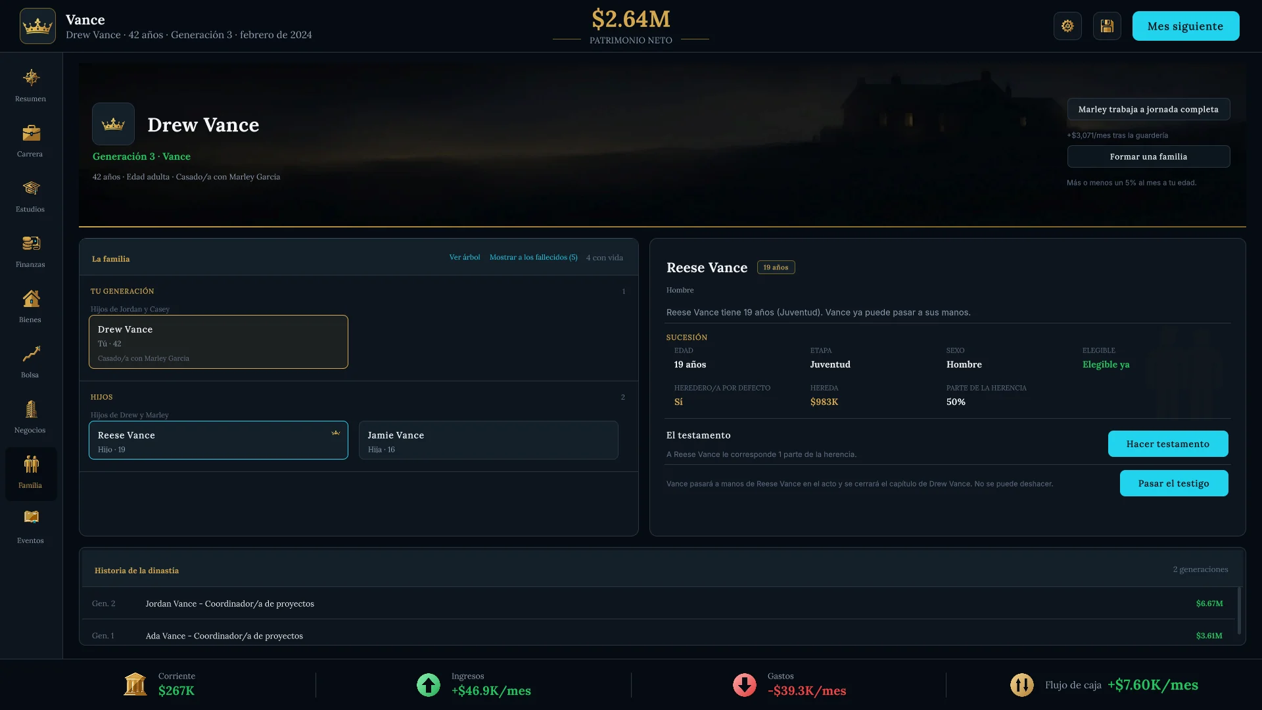Viewport: 1262px width, 710px height.
Task: Open the Negocios building icon
Action: 31,410
